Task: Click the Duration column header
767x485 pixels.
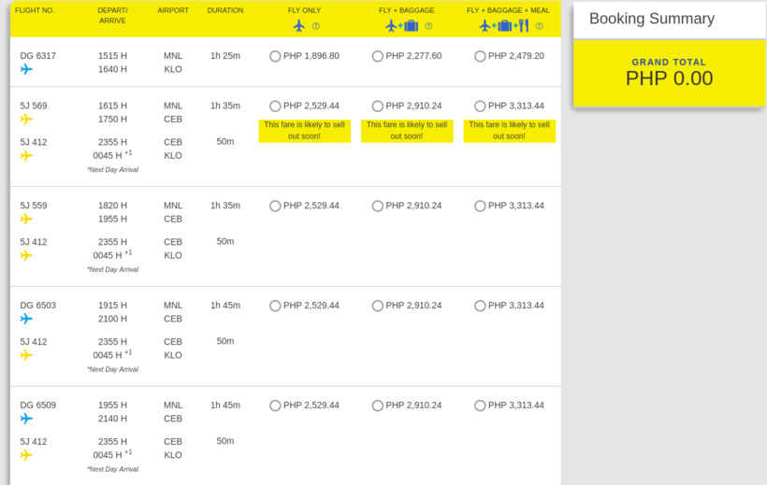Action: point(225,10)
